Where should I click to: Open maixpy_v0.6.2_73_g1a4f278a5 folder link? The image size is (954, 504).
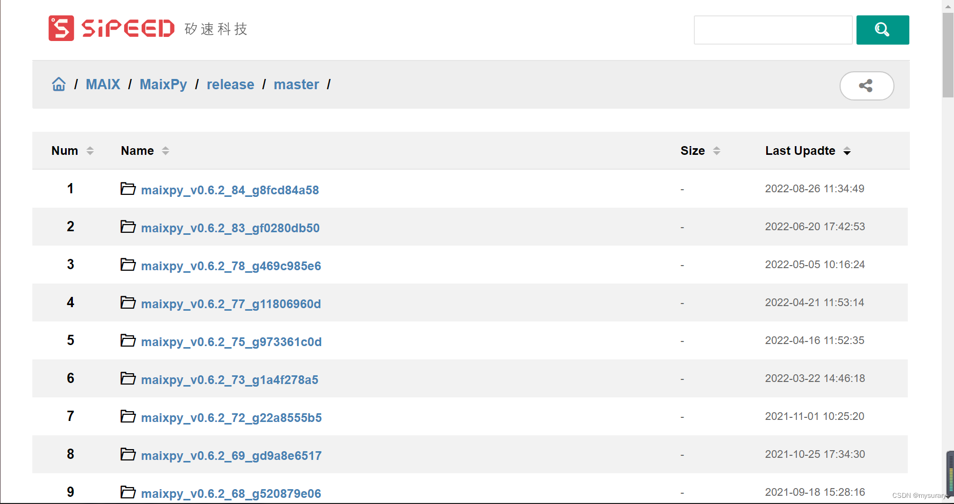click(x=230, y=380)
